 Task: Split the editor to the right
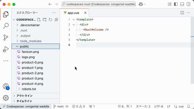182,13
